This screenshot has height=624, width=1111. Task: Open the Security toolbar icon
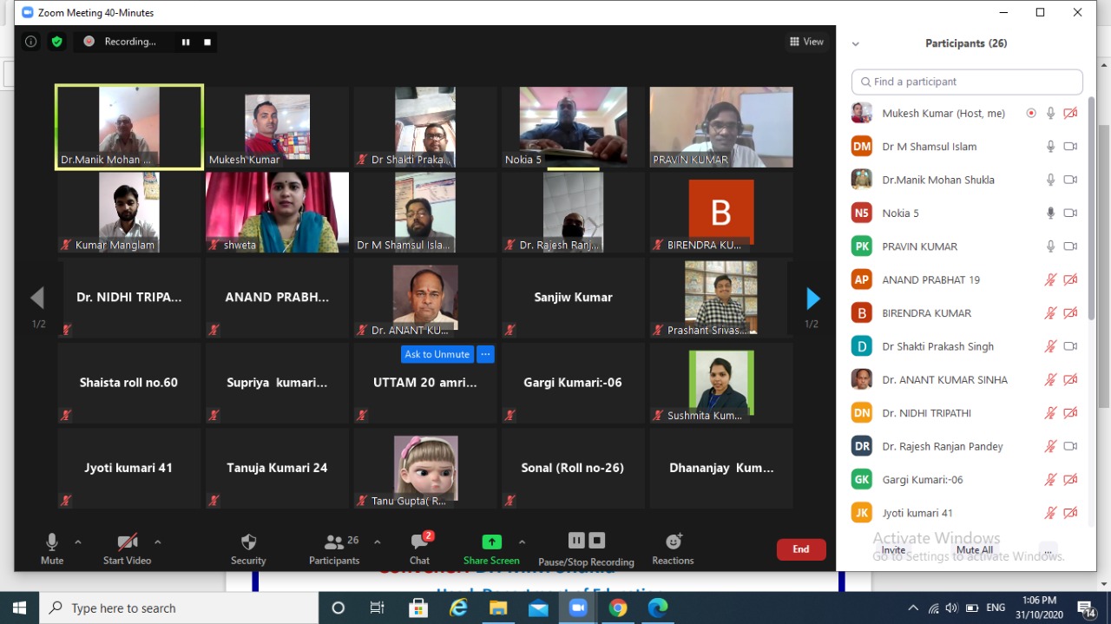click(248, 542)
